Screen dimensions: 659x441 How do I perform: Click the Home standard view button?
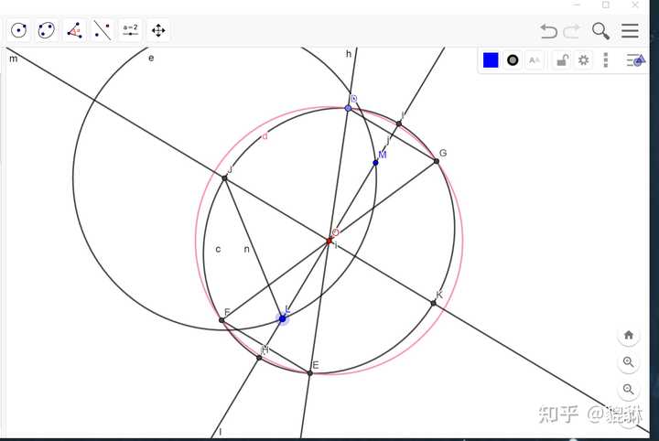coord(629,335)
